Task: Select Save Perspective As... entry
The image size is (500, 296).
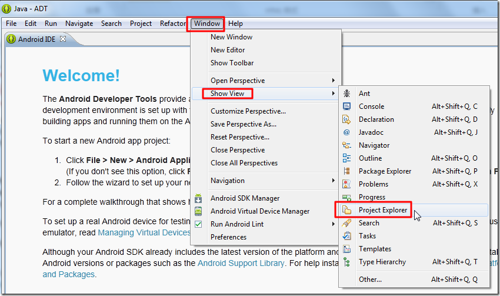Action: tap(244, 124)
